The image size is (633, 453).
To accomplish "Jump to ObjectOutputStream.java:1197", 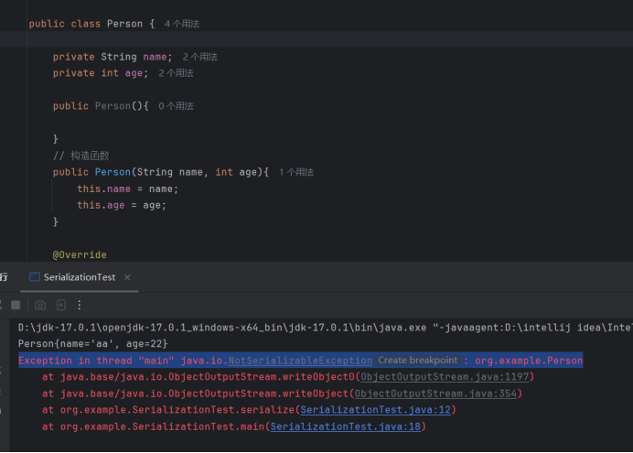I will coord(445,377).
